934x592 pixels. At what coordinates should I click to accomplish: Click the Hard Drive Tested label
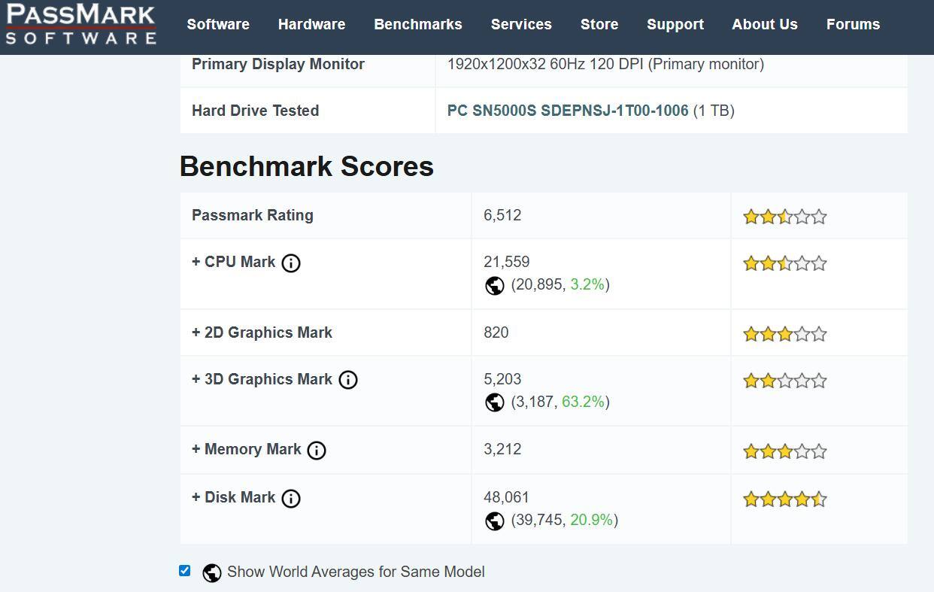(256, 111)
